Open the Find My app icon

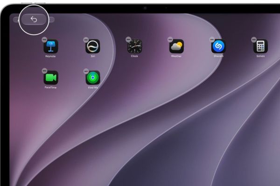93,78
